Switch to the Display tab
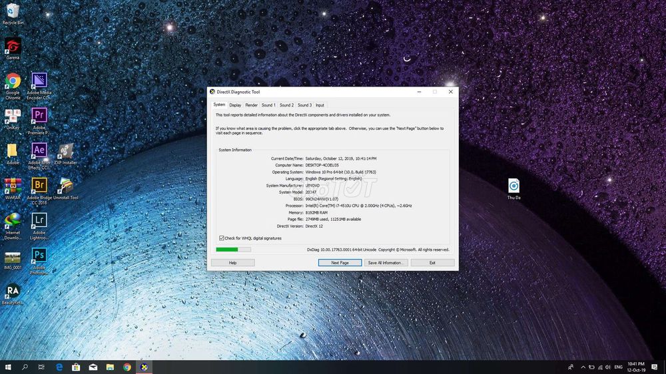The image size is (666, 374). coord(235,105)
